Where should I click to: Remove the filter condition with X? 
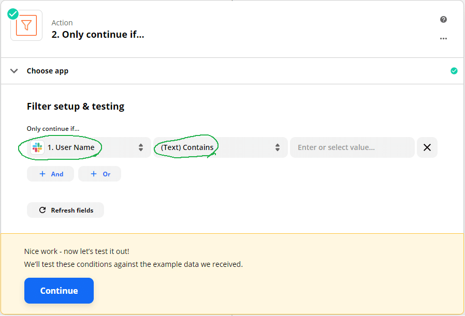click(x=427, y=147)
